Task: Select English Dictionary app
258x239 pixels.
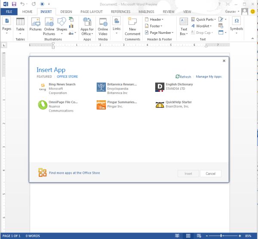Action: tap(174, 87)
